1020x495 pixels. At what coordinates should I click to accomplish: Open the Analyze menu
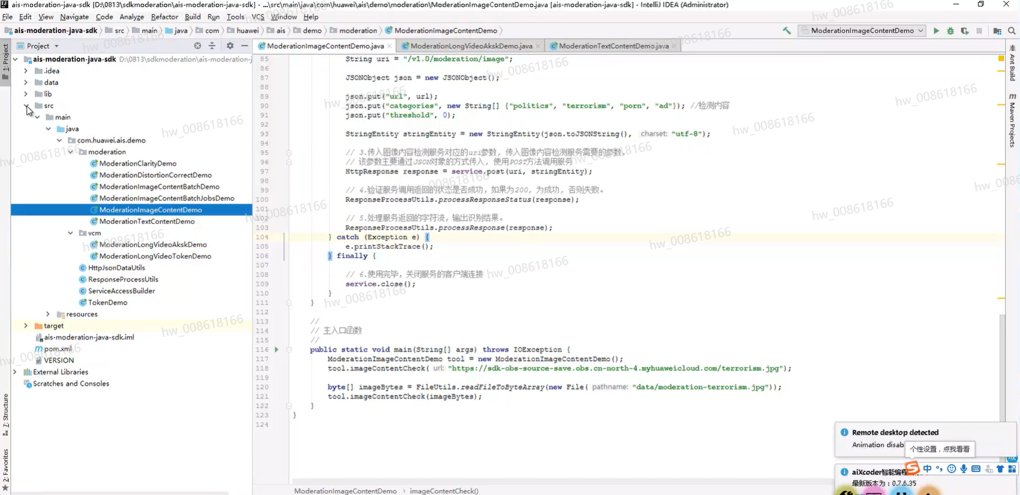click(x=132, y=17)
